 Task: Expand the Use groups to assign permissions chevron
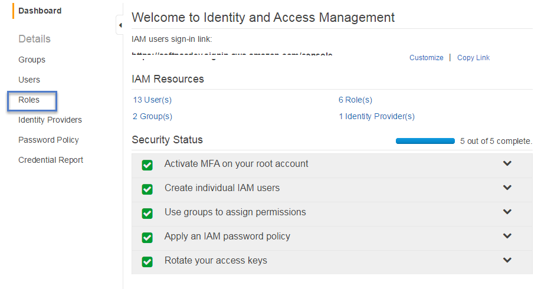point(507,211)
